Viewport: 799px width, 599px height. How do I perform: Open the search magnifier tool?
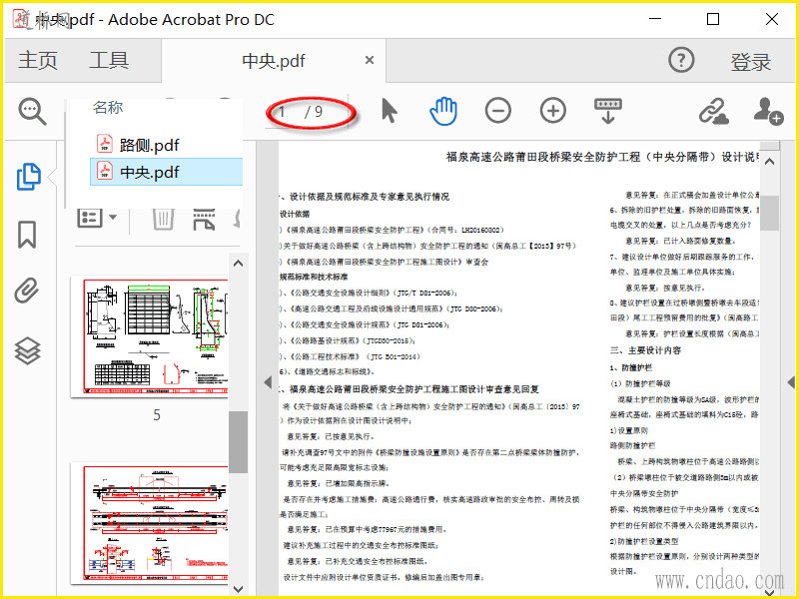[33, 111]
